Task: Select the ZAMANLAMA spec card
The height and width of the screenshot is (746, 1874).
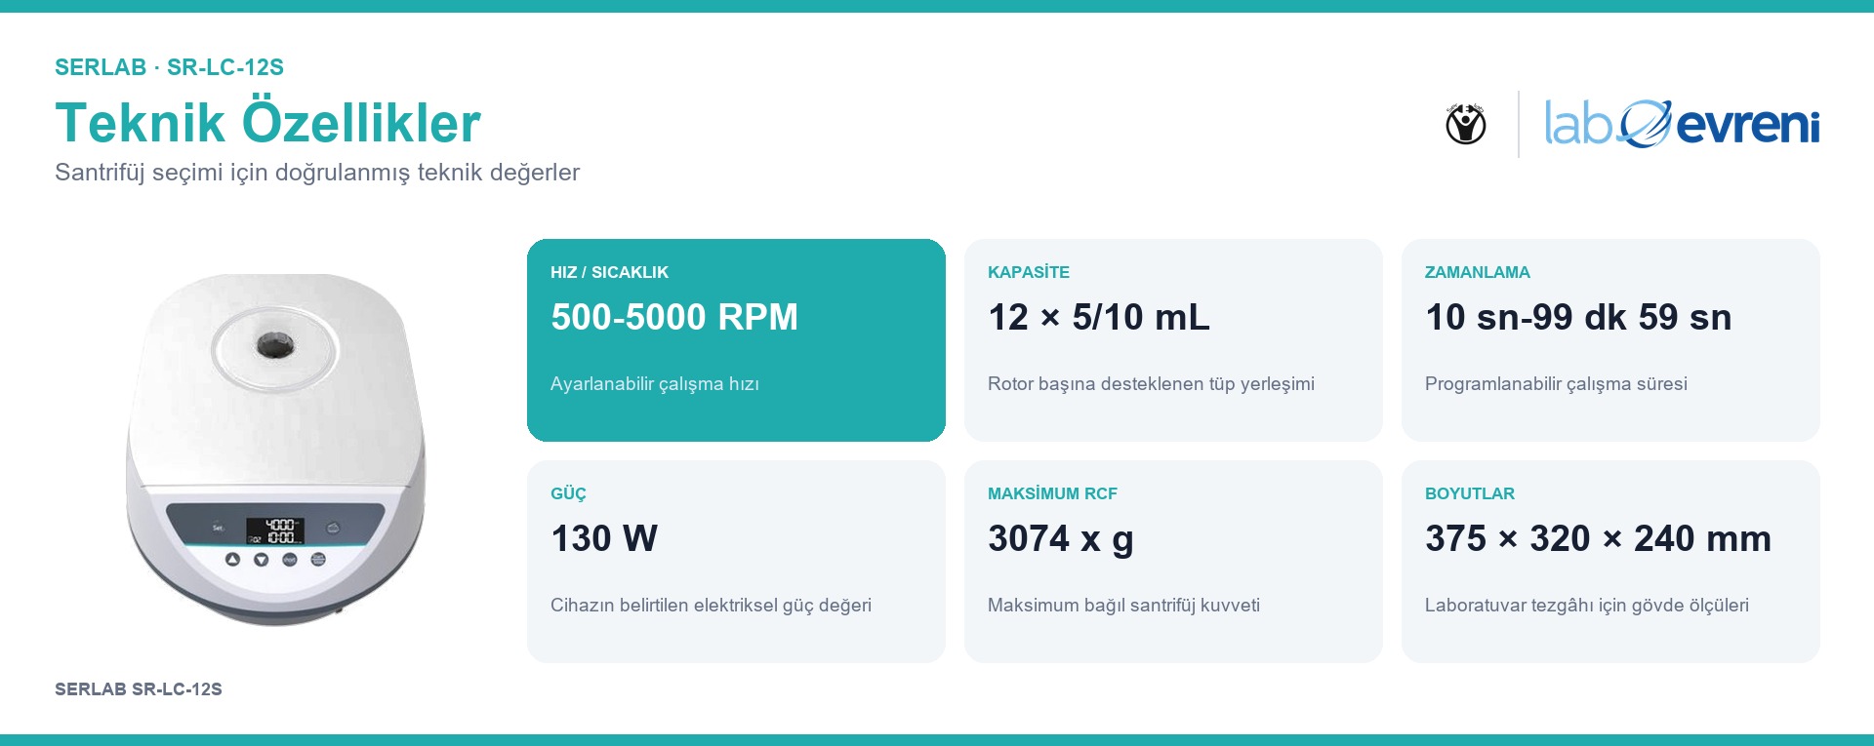Action: pos(1610,340)
